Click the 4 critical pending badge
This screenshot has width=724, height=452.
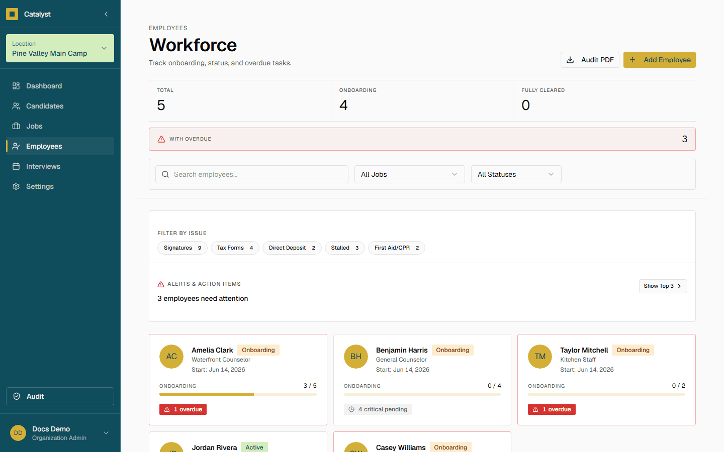378,409
